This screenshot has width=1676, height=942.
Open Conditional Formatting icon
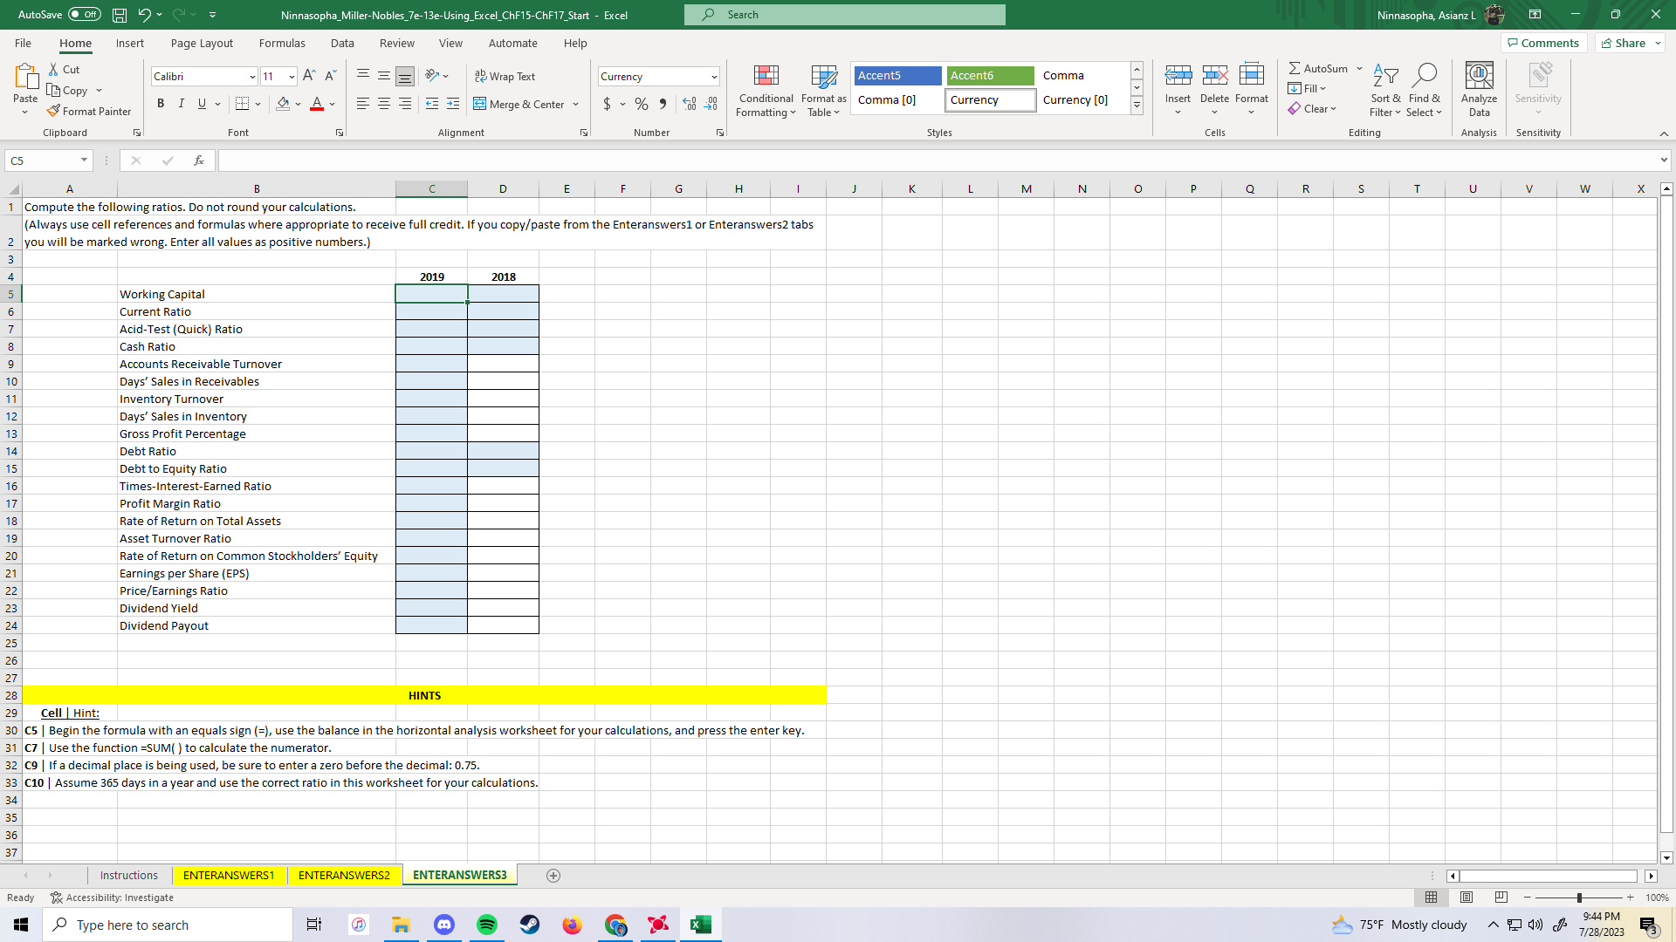[x=766, y=77]
